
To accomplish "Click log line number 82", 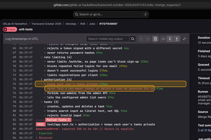I will [14, 120].
